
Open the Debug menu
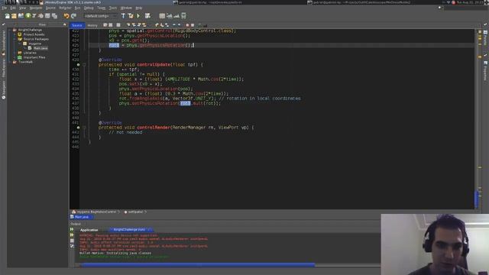89,8
